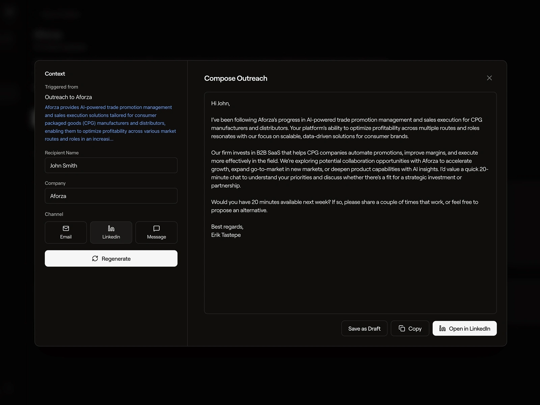Switch the outreach channel to Message
The height and width of the screenshot is (405, 540).
(x=156, y=232)
